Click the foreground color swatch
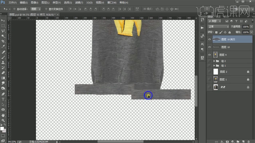The height and width of the screenshot is (143, 255). (x=2, y=129)
